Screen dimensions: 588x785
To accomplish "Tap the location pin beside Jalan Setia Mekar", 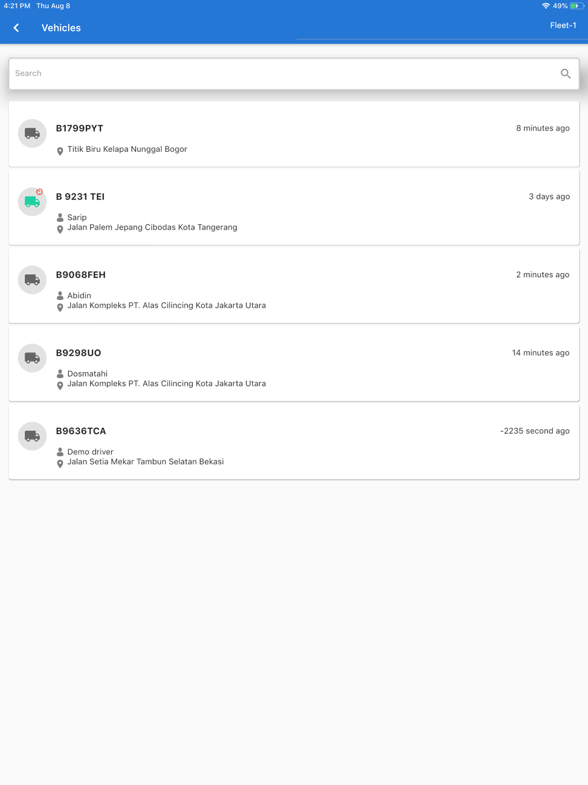I will point(60,464).
